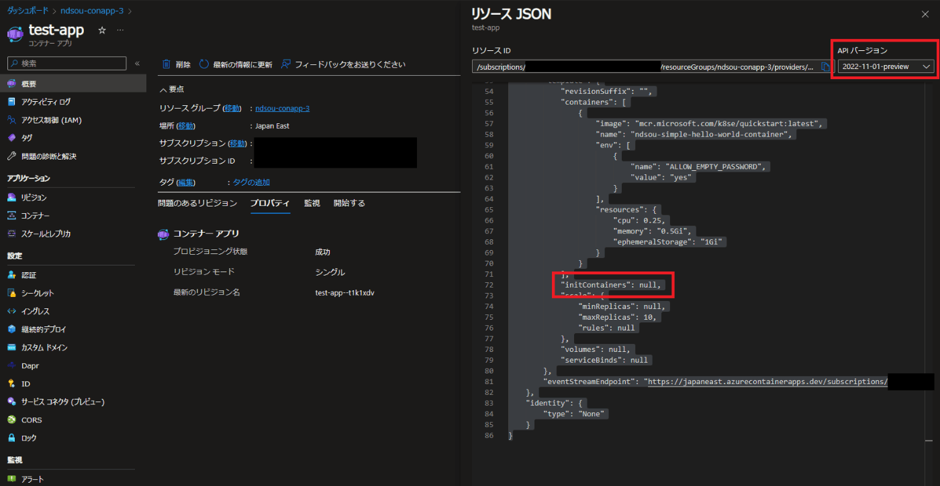Click the Dapr icon in sidebar
Image resolution: width=940 pixels, height=486 pixels.
coord(11,366)
